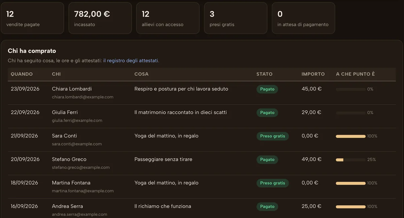Click Chiara Lombardi's 0% progress bar
This screenshot has height=218, width=404.
350,89
